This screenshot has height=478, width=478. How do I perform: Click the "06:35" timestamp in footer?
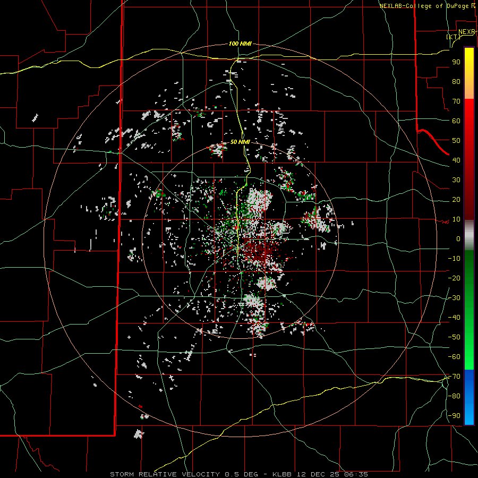(355, 474)
